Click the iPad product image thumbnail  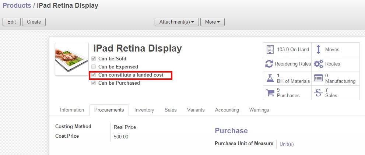coord(72,59)
